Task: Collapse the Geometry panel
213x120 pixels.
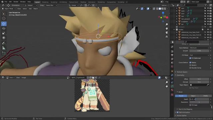Action: [x=180, y=75]
